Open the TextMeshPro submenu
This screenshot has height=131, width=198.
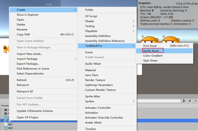tap(107, 46)
